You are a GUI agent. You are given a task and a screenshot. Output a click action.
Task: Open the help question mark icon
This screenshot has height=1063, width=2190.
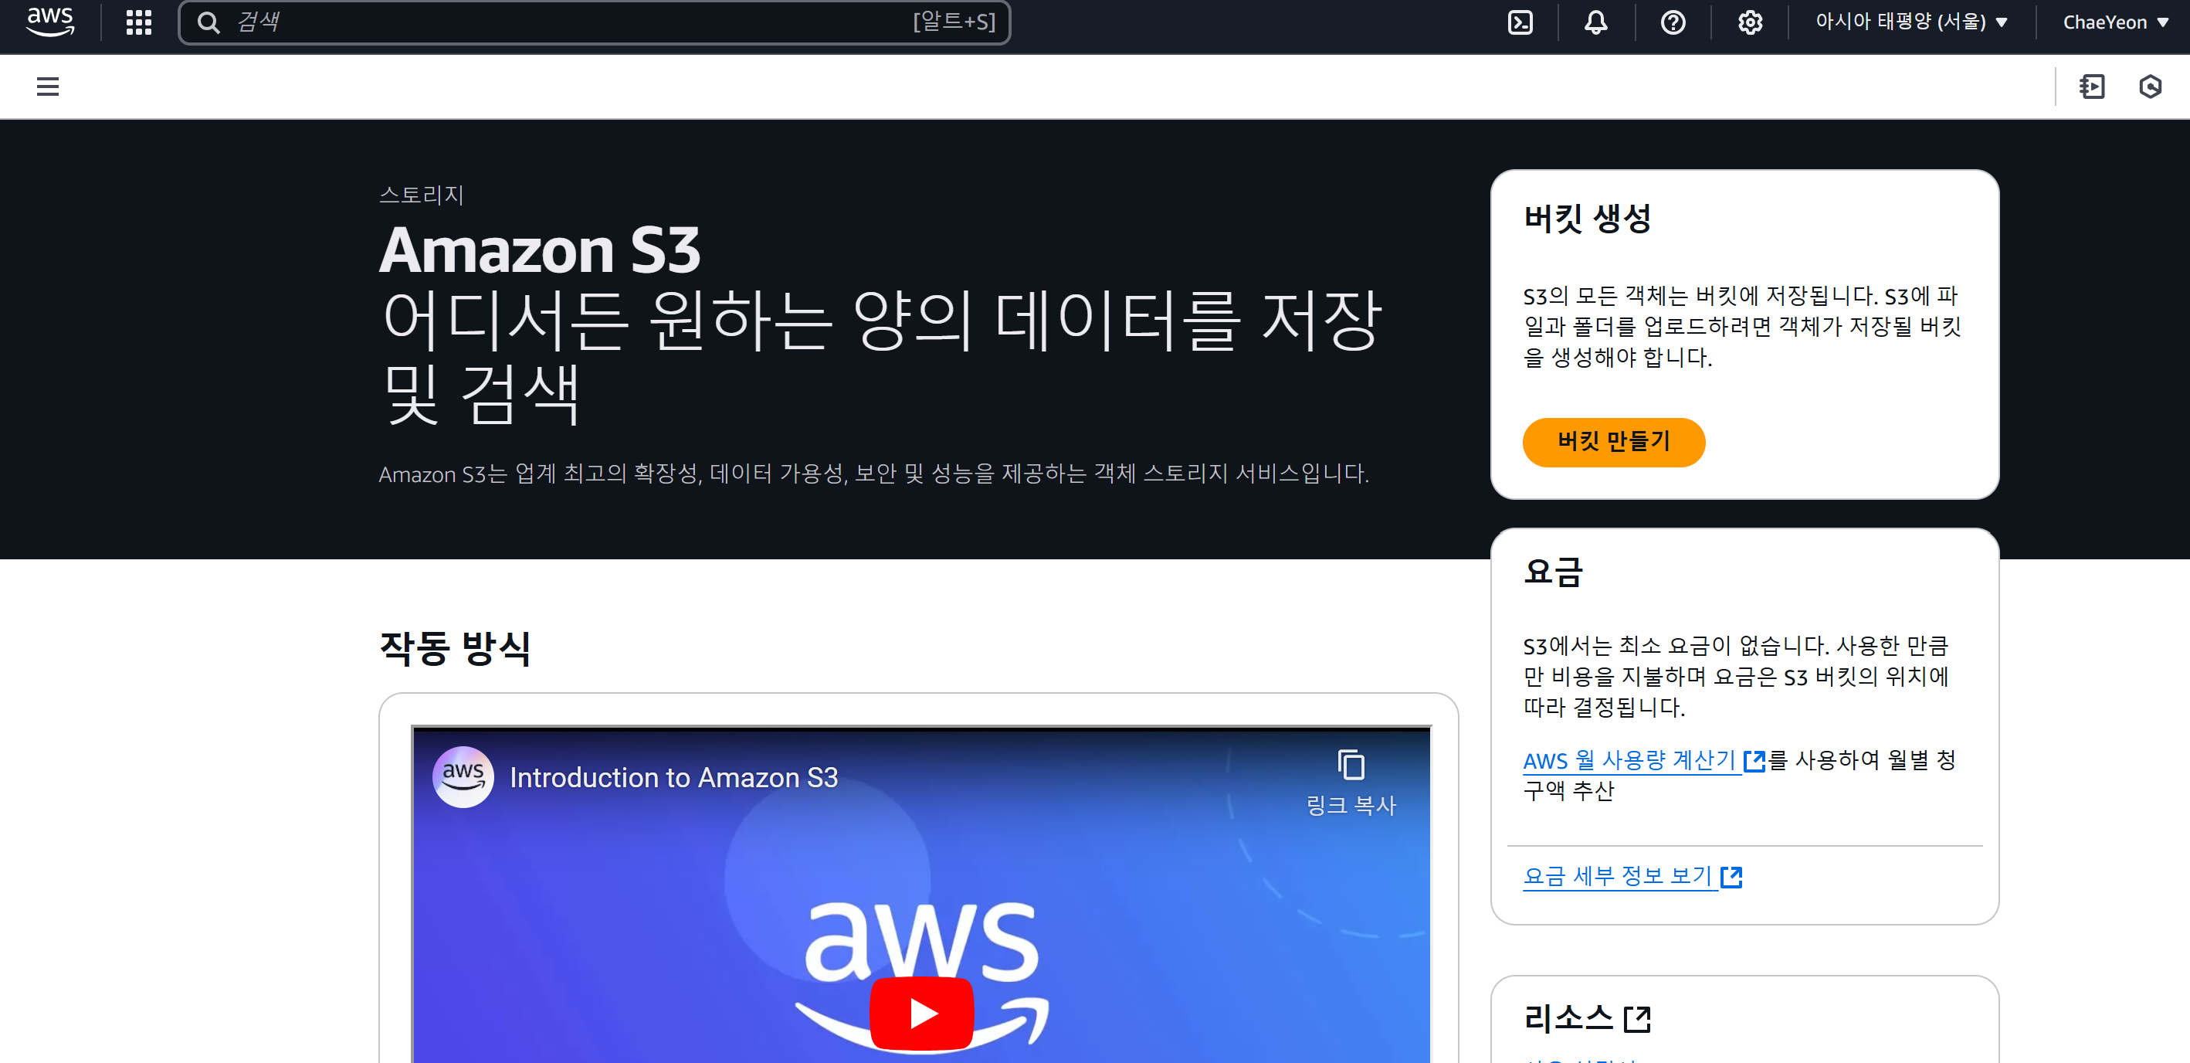pyautogui.click(x=1673, y=22)
